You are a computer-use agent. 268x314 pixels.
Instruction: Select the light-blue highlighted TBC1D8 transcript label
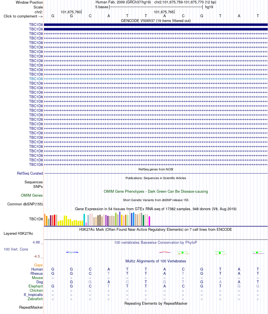pos(36,79)
